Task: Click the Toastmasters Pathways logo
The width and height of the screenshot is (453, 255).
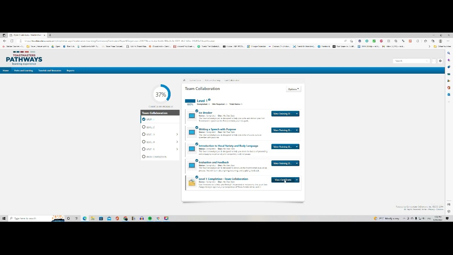Action: 24,58
